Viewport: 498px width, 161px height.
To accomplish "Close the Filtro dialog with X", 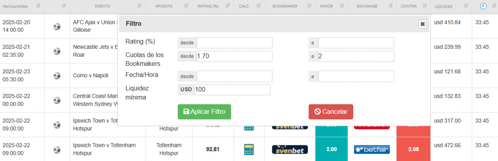I will point(422,24).
